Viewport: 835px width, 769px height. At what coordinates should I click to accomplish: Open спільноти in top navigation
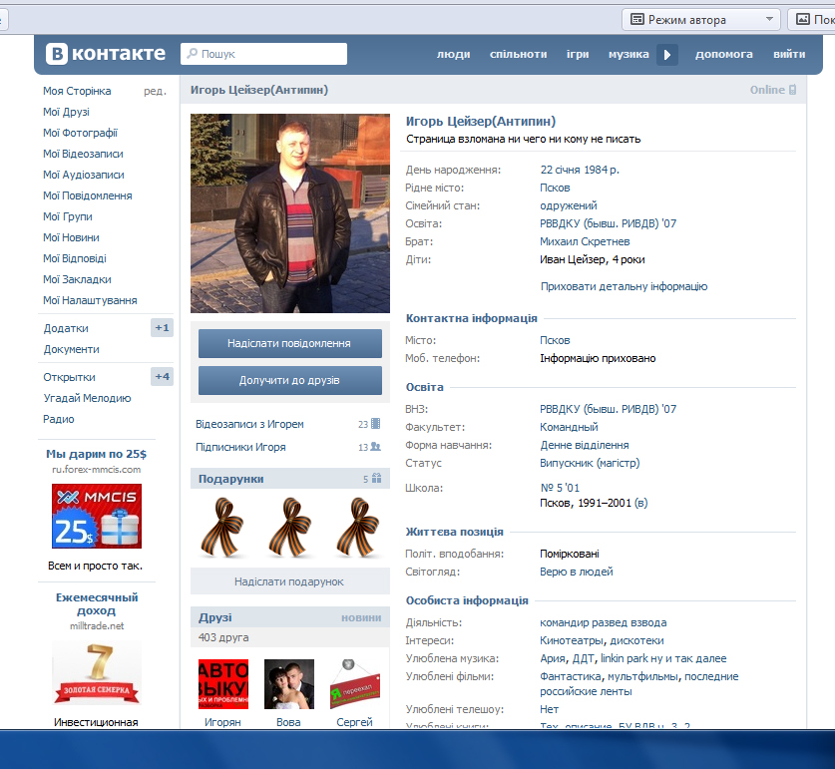tap(518, 54)
